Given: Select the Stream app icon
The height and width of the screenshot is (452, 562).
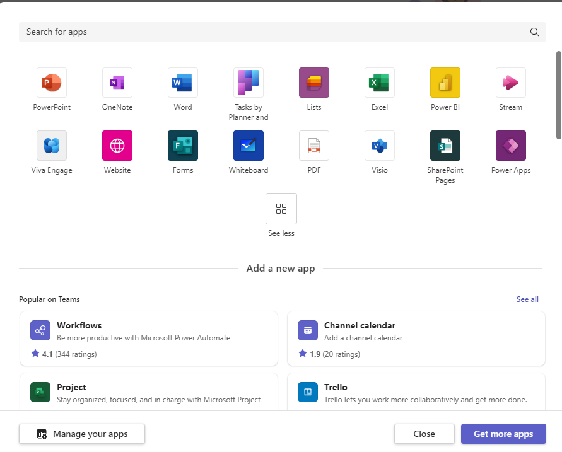Looking at the screenshot, I should click(x=511, y=83).
